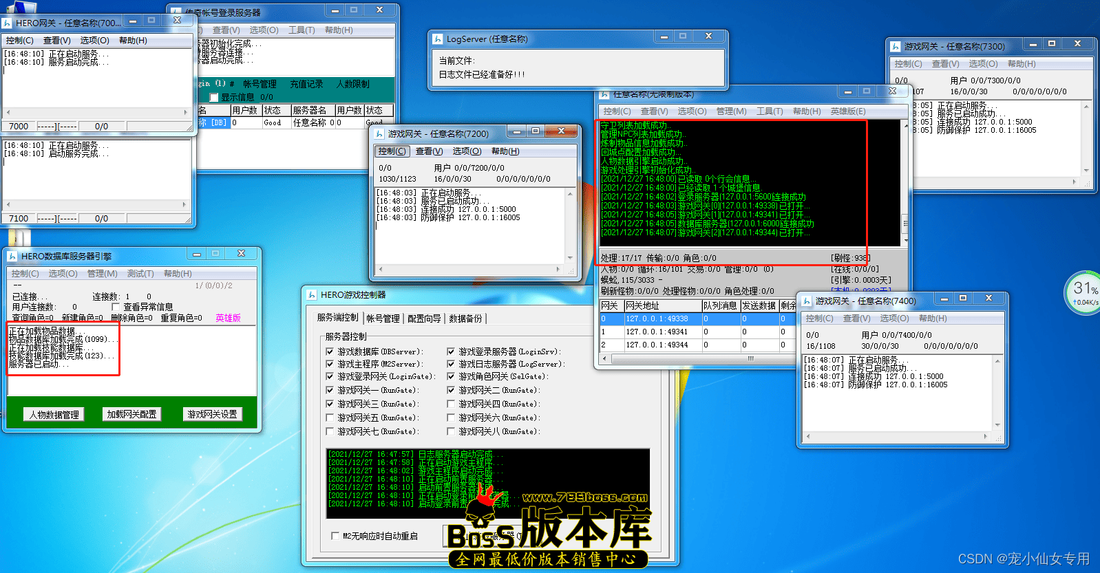Toggle M2无响应时自动重启 checkbox
Screen dimensions: 1100x573
(x=335, y=536)
